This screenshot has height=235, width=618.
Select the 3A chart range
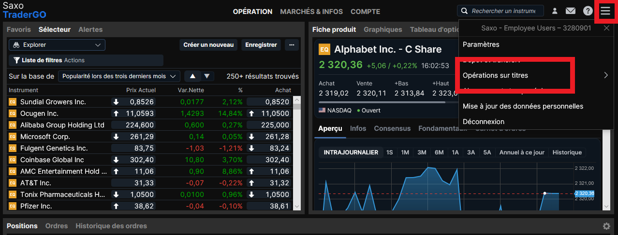coord(471,152)
